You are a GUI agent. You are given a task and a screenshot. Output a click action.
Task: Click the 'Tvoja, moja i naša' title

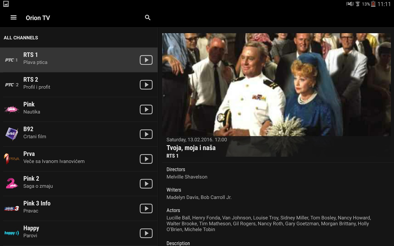point(191,148)
